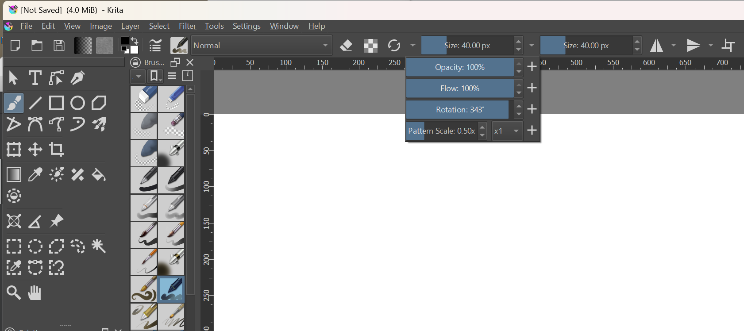Click the plus button beside Pattern Scale
744x331 pixels.
point(532,131)
